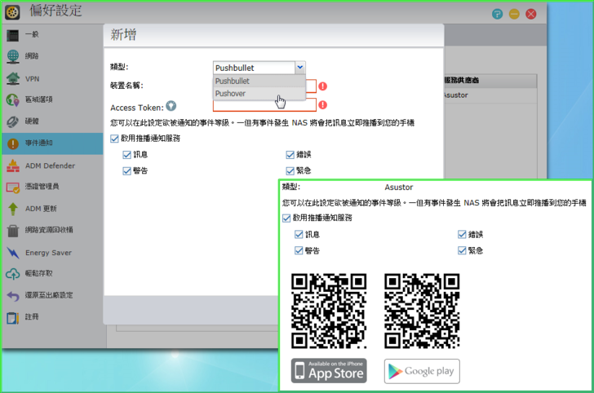Click the Google Play download badge
Image resolution: width=594 pixels, height=393 pixels.
(422, 371)
